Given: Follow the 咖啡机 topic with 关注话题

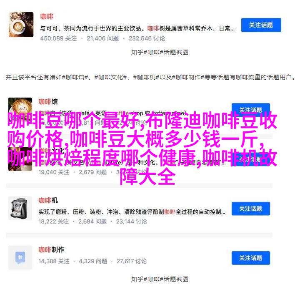Looking at the screenshot, I should coord(250,209).
